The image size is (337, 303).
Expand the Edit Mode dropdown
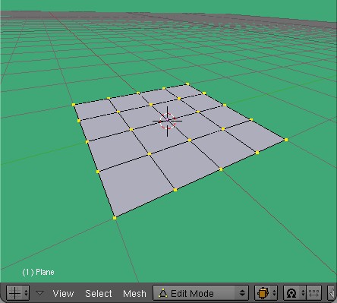(x=201, y=293)
